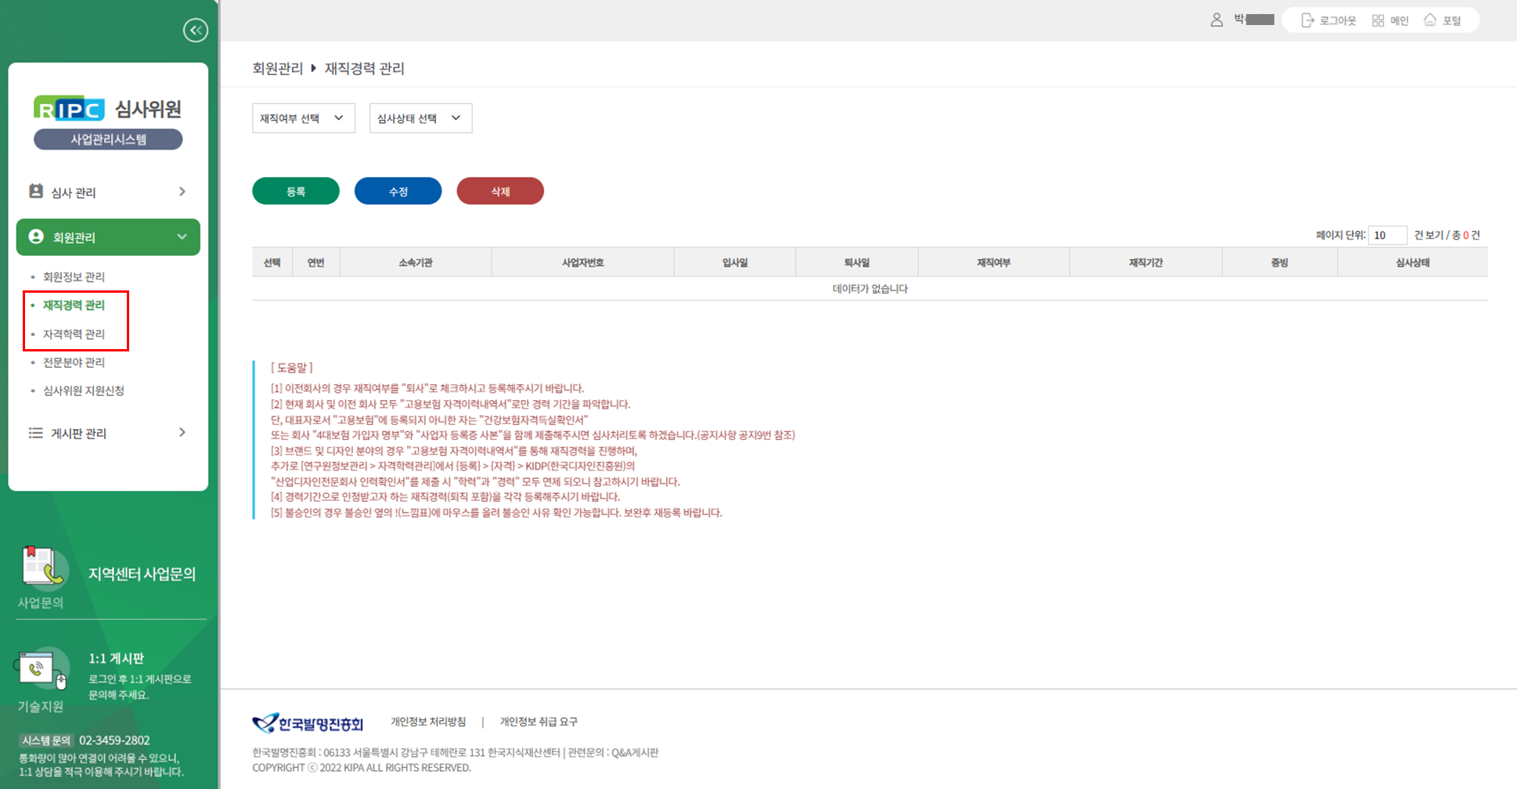
Task: Expand the 게시판 관리 menu
Action: pyautogui.click(x=108, y=433)
